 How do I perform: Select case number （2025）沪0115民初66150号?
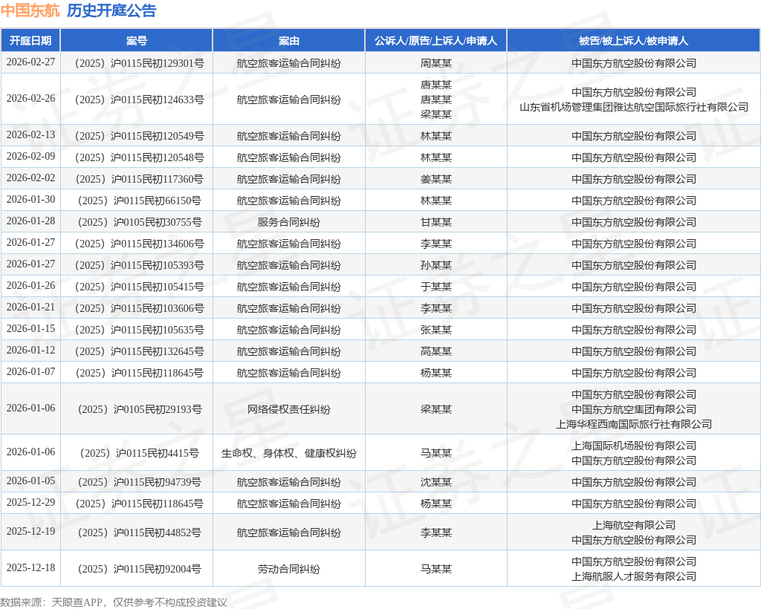[x=137, y=201]
